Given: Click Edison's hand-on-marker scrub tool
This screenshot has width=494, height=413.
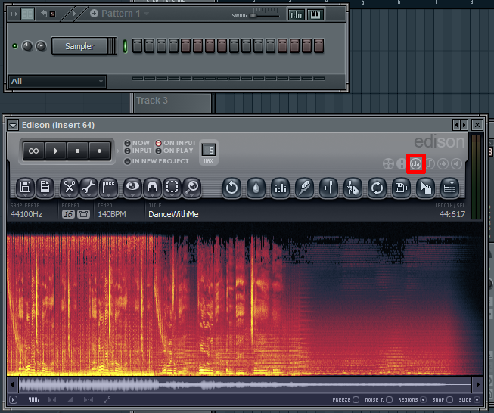Looking at the screenshot, I should coord(353,188).
